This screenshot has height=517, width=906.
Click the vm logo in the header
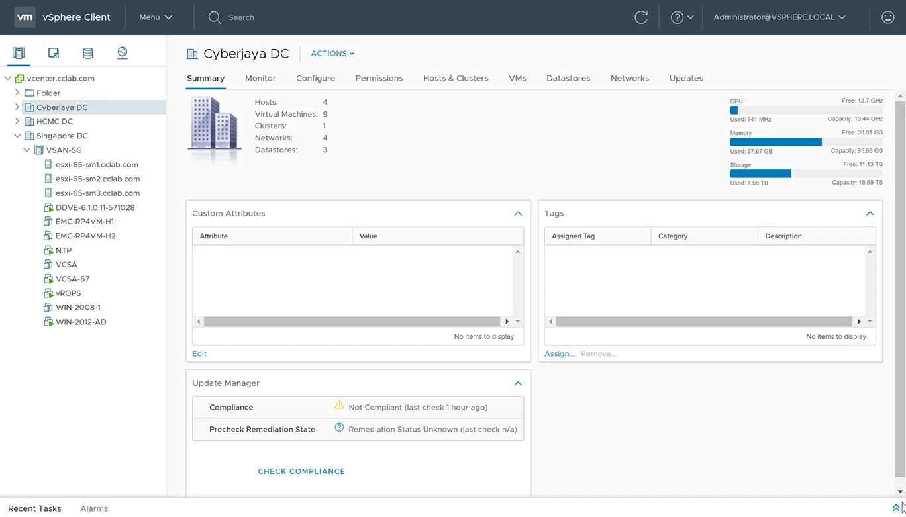click(x=25, y=17)
